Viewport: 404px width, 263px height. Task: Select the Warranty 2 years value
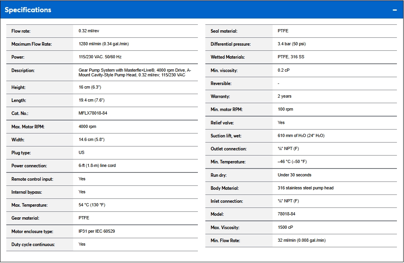click(x=284, y=96)
